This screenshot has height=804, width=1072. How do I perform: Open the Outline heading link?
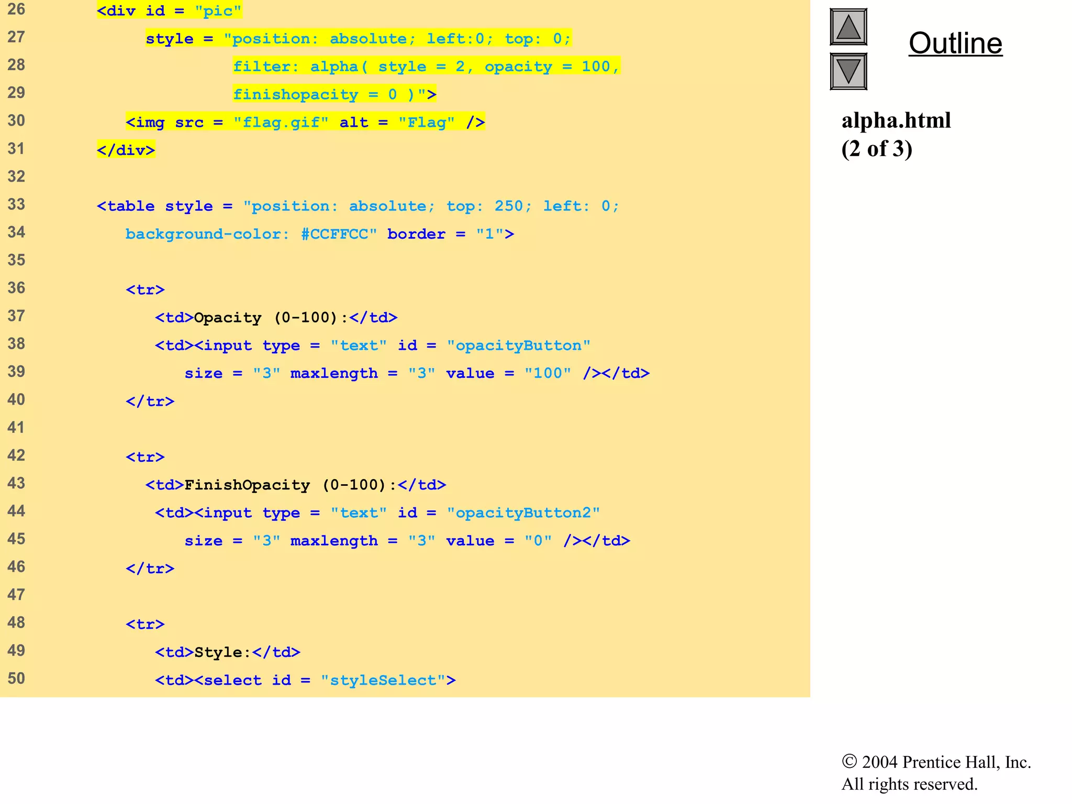pyautogui.click(x=955, y=43)
